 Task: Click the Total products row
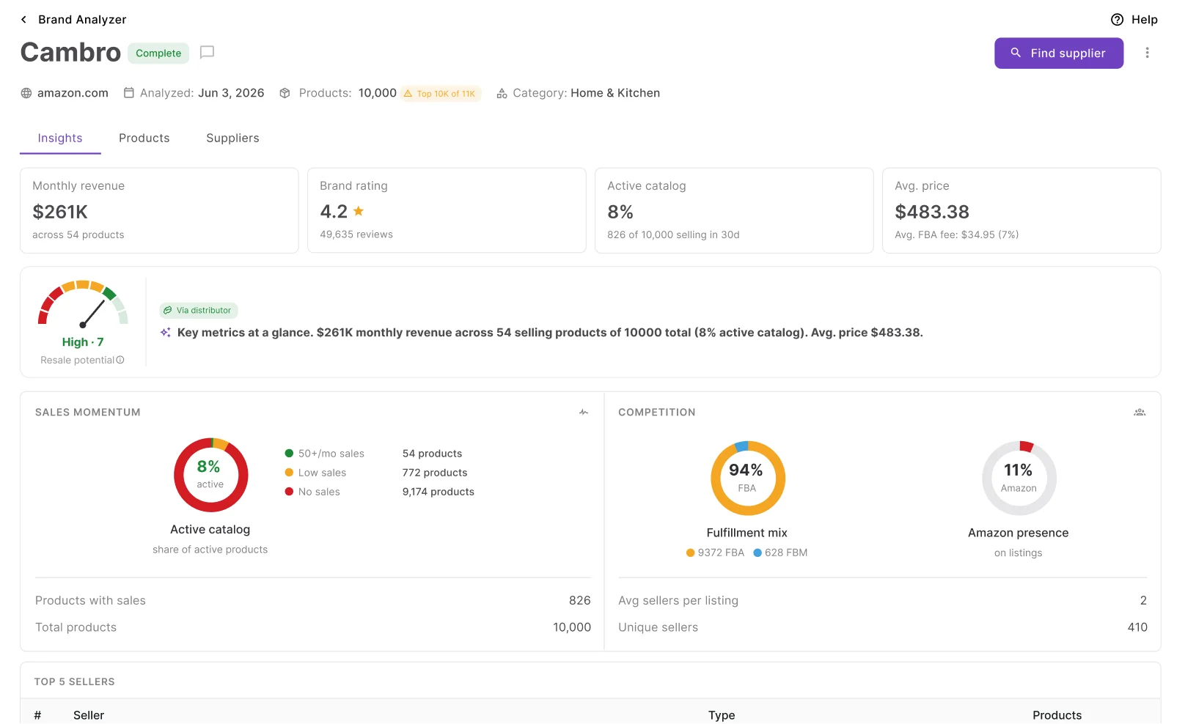[x=313, y=627]
